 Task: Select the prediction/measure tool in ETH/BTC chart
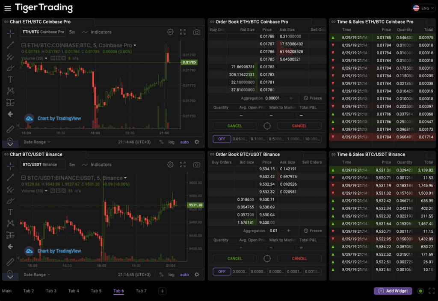click(10, 102)
